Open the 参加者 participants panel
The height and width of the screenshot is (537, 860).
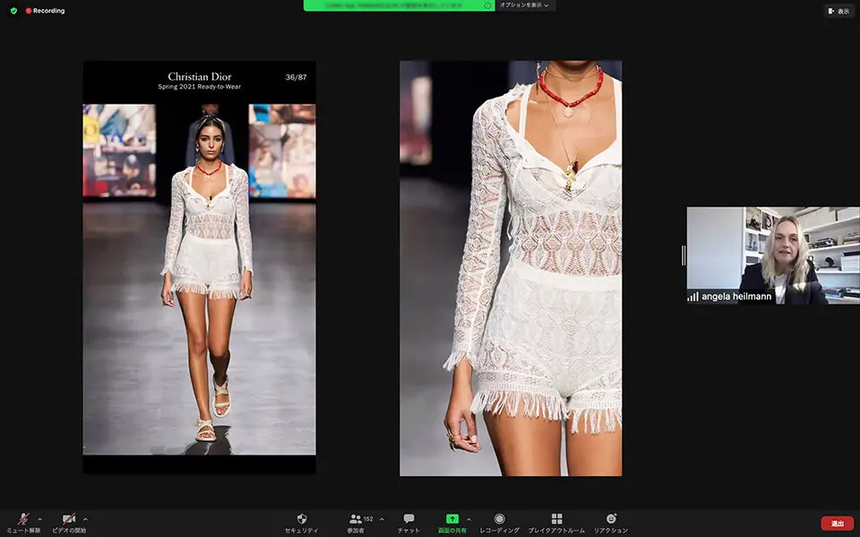(356, 523)
